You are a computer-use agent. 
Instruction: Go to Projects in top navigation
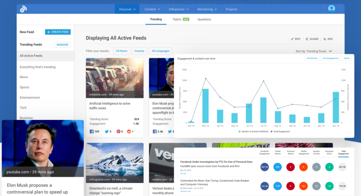pos(231,9)
